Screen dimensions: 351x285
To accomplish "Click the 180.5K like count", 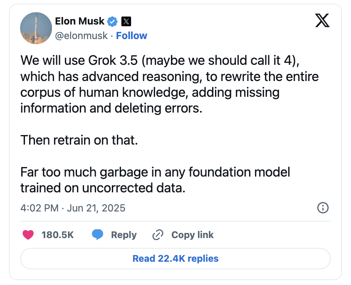I will click(x=57, y=235).
